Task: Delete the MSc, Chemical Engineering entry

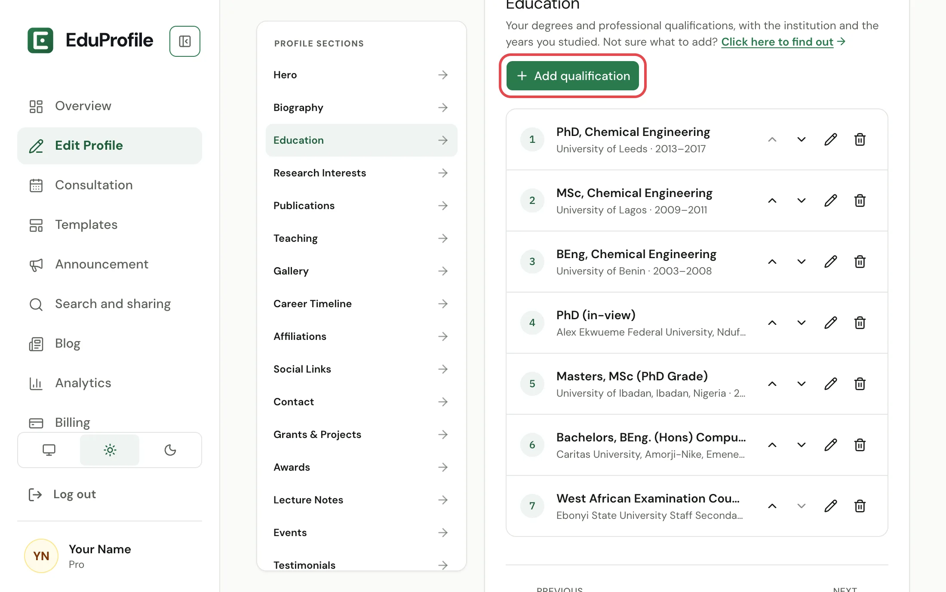Action: (x=860, y=200)
